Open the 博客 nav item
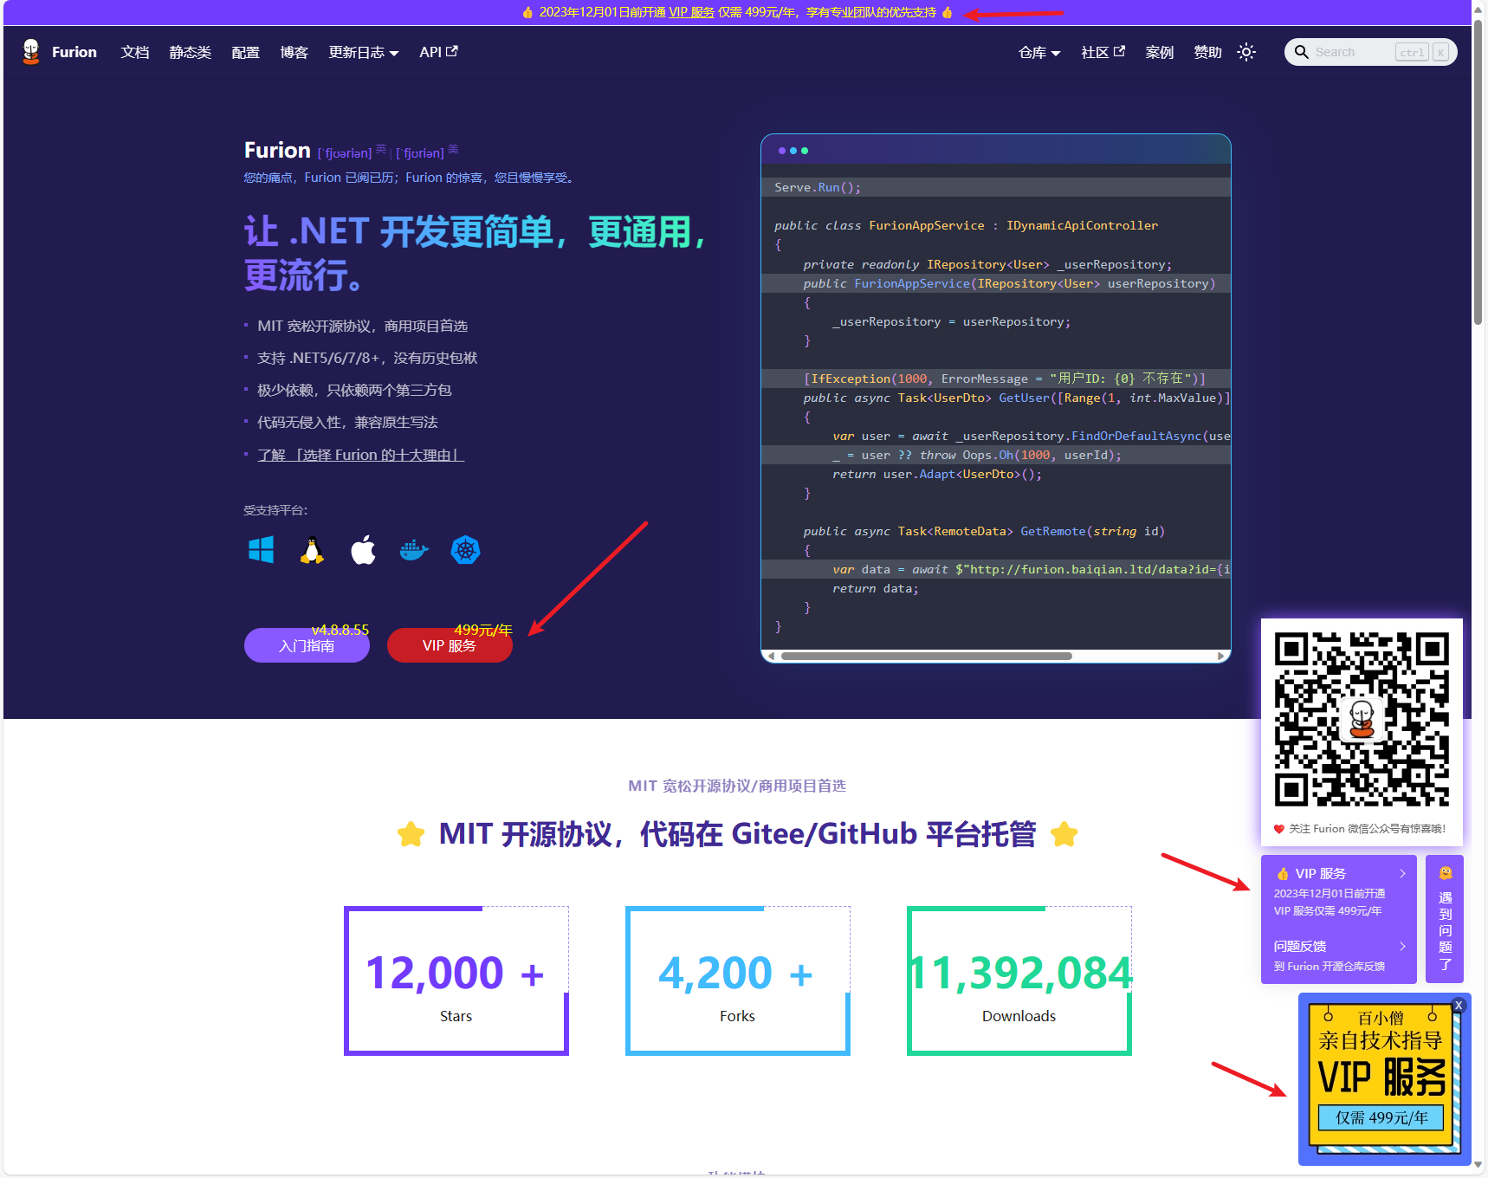This screenshot has width=1488, height=1178. 294,52
